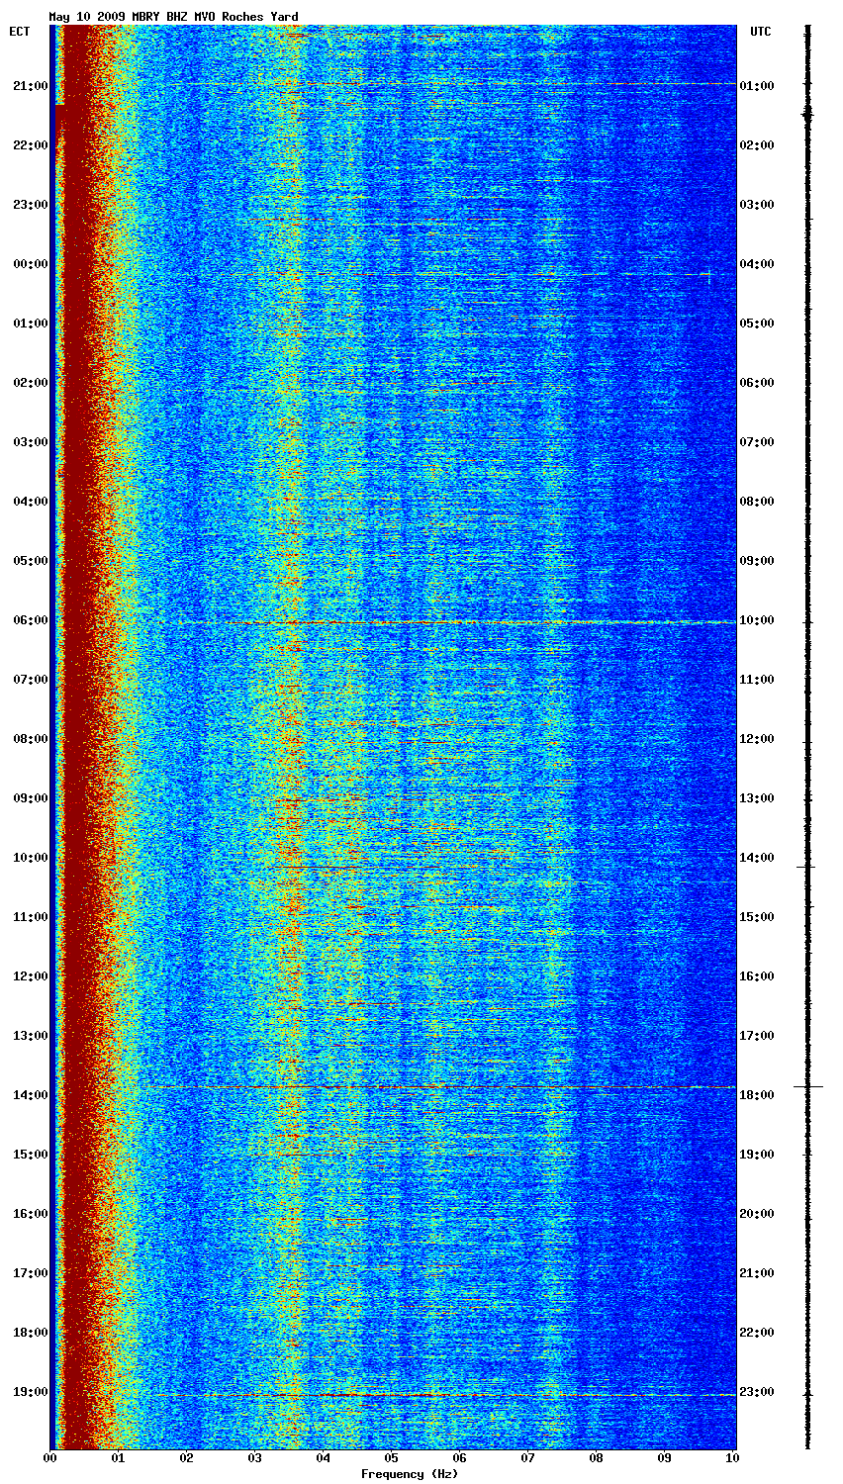Click the broadband red event line at 18:00 UTC

(440, 1087)
